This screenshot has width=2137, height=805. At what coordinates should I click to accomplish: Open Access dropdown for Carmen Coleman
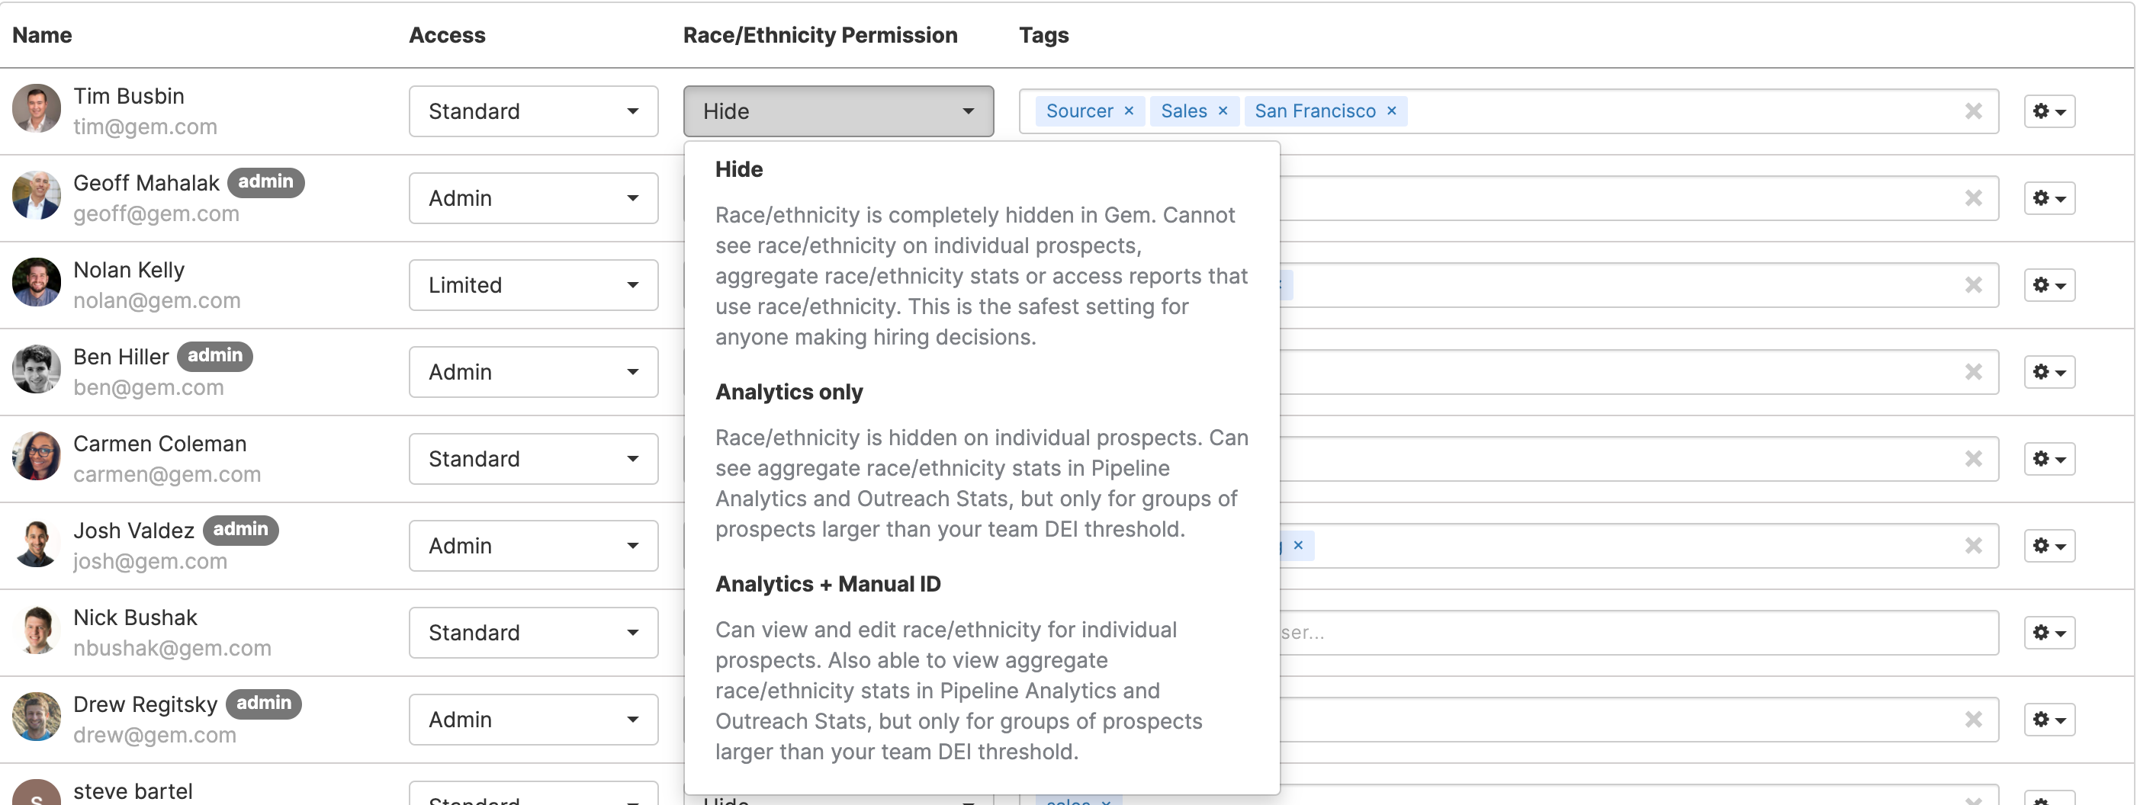[x=533, y=459]
